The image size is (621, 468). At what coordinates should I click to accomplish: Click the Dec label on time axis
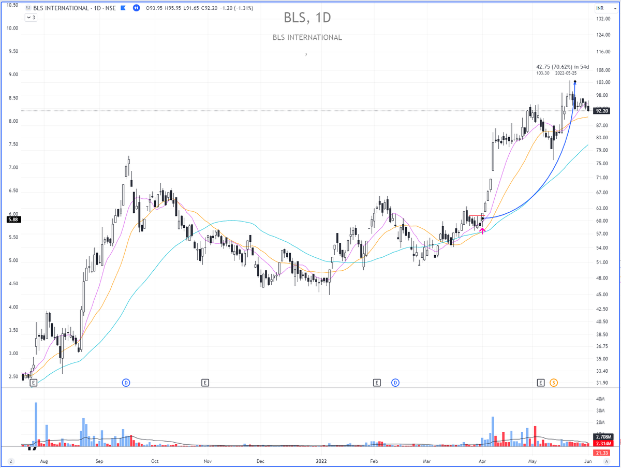261,460
